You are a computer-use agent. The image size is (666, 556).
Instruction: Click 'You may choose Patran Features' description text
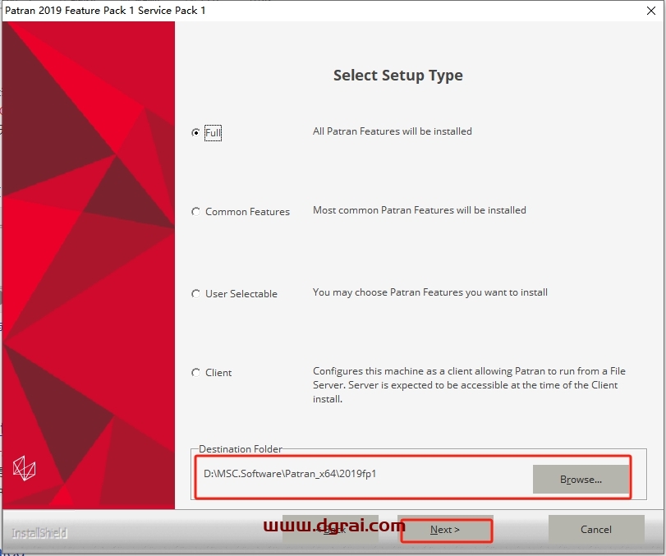(430, 292)
